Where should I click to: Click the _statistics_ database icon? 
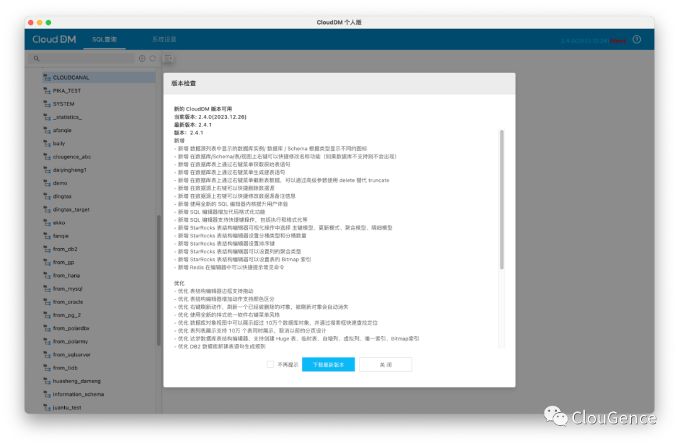[47, 117]
